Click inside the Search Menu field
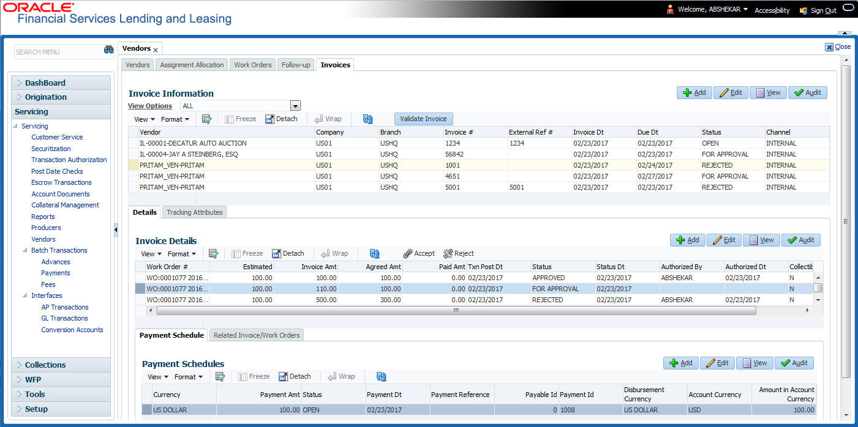 pos(58,51)
